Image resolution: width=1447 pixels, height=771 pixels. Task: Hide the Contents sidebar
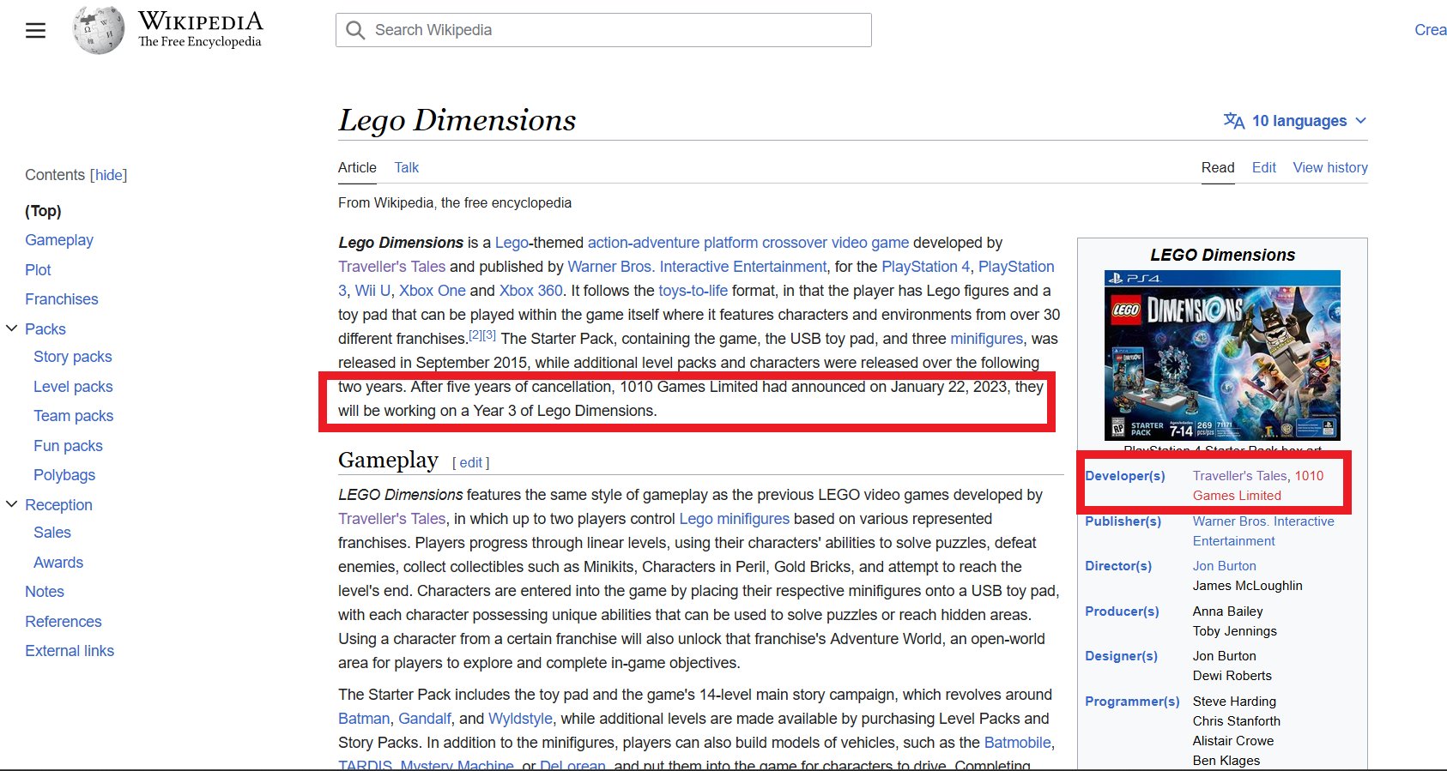point(108,175)
